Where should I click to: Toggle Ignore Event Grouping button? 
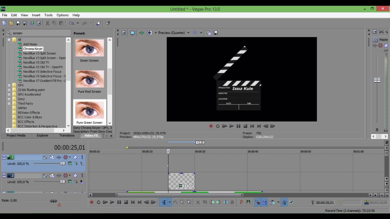pyautogui.click(x=291, y=202)
